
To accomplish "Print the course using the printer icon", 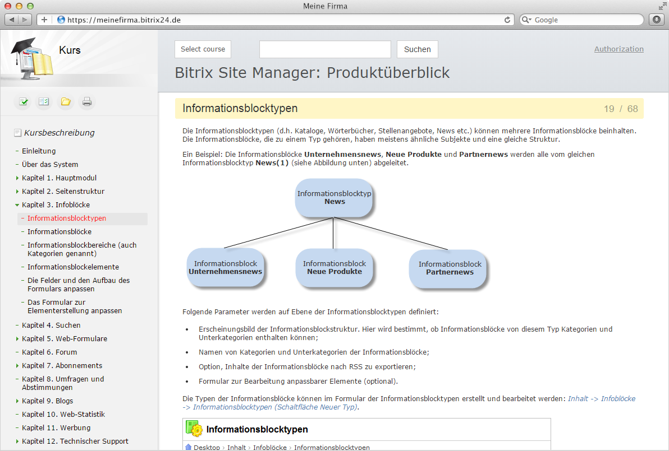I will click(x=87, y=102).
